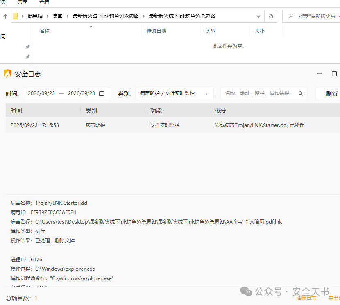Viewport: 340px width, 305px height.
Task: Select the Trojan/LNK.Starter.dd log row
Action: pyautogui.click(x=173, y=125)
